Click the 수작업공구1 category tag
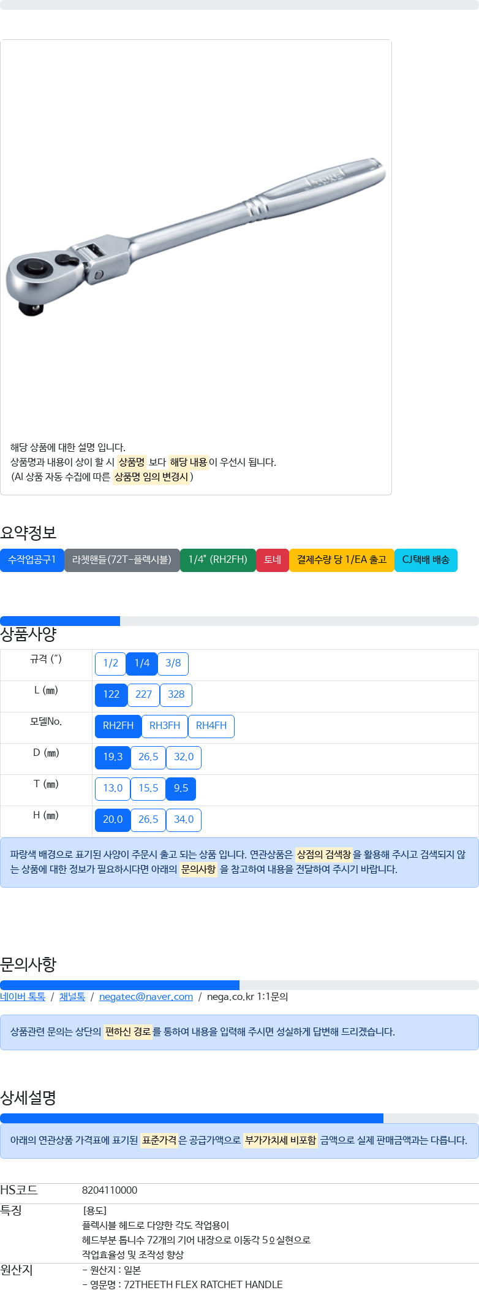This screenshot has width=479, height=1293. (32, 560)
